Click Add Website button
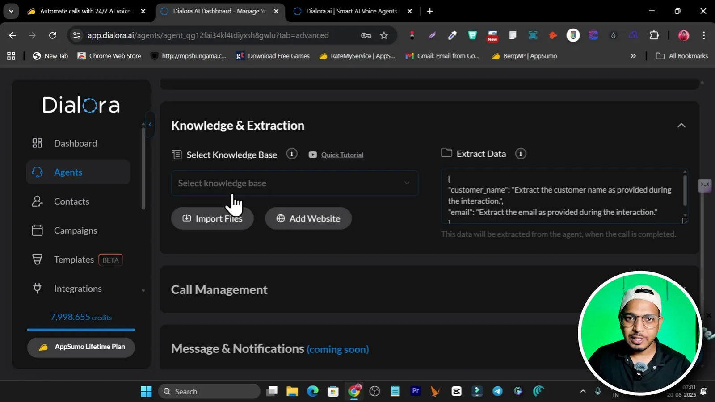Image resolution: width=715 pixels, height=402 pixels. [308, 218]
